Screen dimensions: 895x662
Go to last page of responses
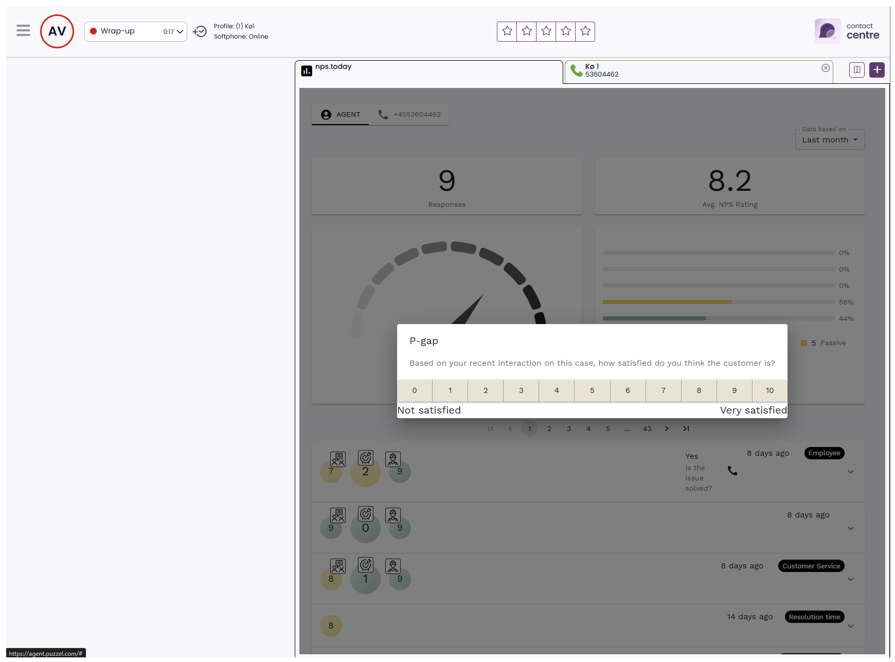pyautogui.click(x=686, y=428)
